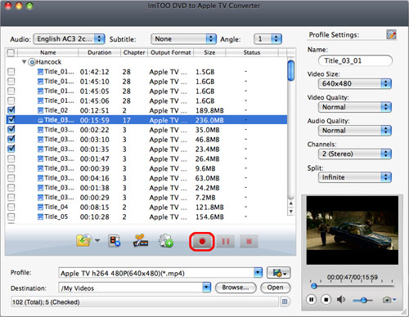Click the scrollbar down arrow
This screenshot has width=409, height=317.
pos(291,212)
